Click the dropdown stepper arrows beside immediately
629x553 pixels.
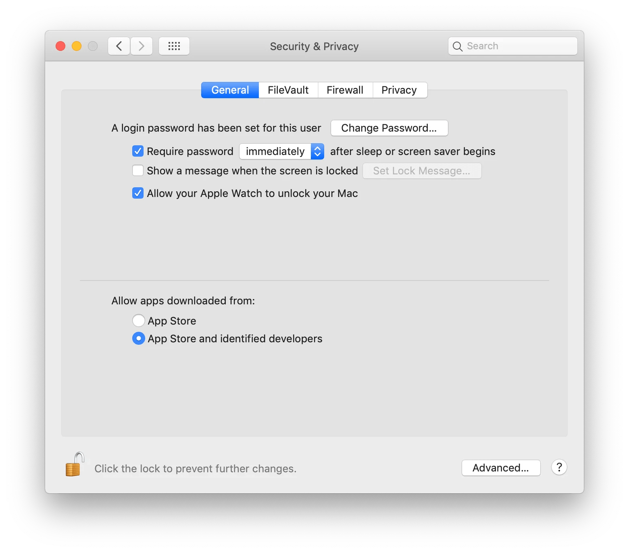(317, 151)
